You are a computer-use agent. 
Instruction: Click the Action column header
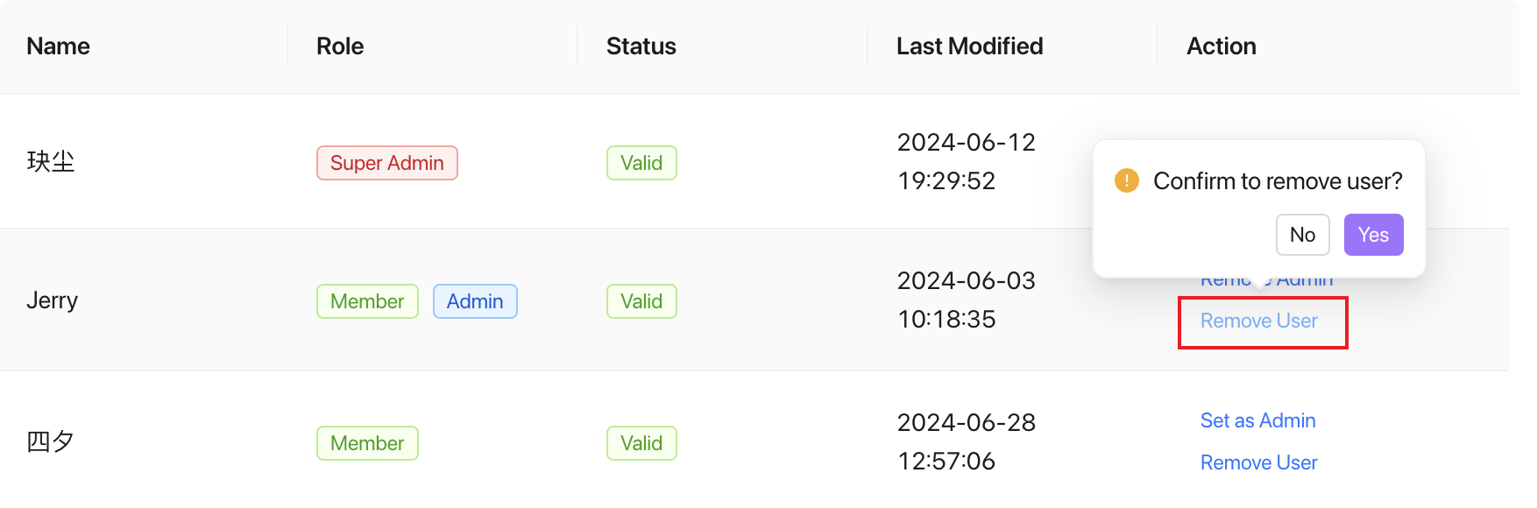click(1221, 46)
